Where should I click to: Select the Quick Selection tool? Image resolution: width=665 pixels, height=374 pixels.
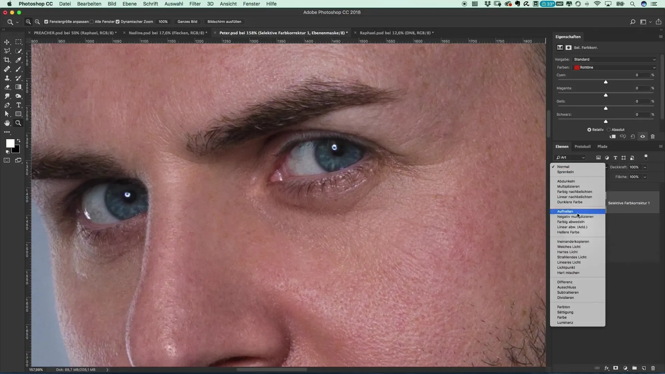[x=19, y=51]
